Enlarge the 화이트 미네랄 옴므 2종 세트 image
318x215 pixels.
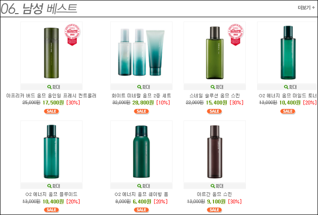(144, 87)
